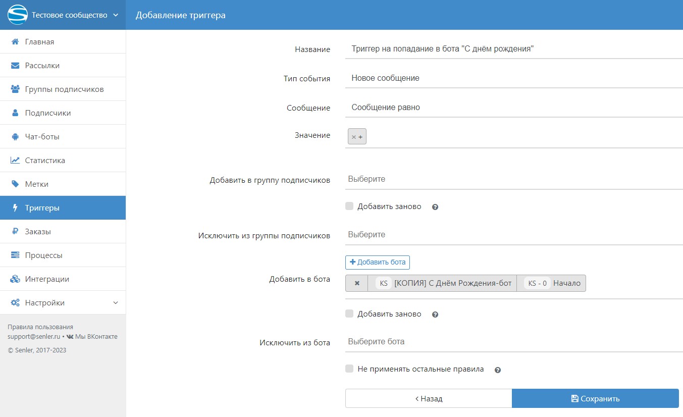The width and height of the screenshot is (683, 417).
Task: Expand the Настройки sidebar section
Action: tap(63, 303)
